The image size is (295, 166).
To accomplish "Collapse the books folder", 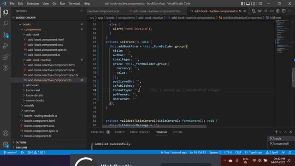I will pos(27,24).
